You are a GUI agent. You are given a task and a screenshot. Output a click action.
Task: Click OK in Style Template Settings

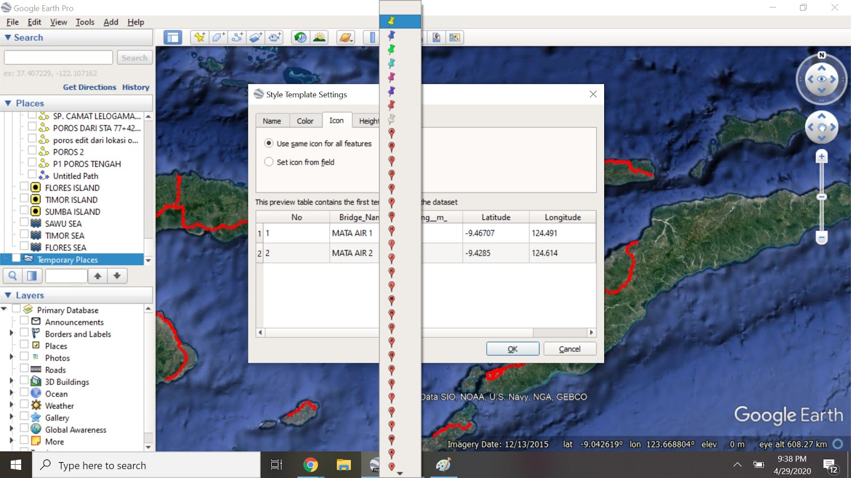pyautogui.click(x=512, y=349)
